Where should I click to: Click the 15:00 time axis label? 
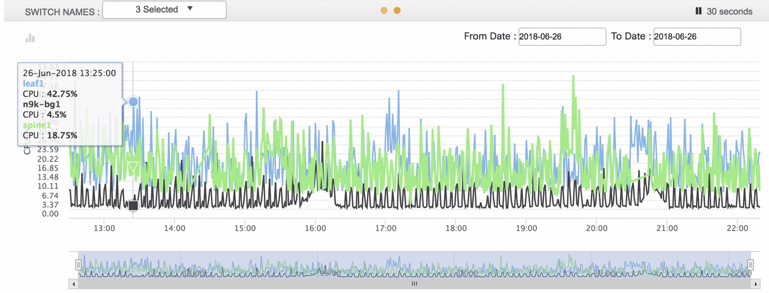pyautogui.click(x=245, y=228)
